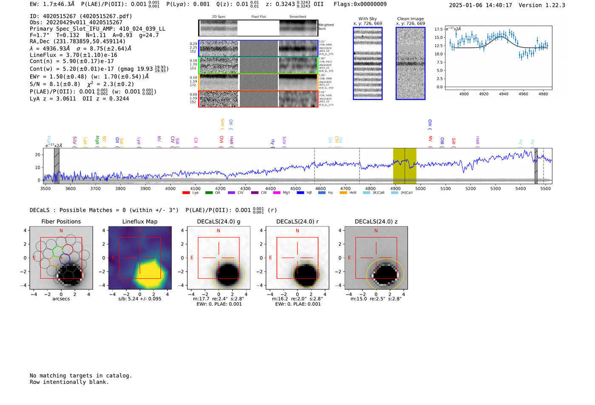
Task: Click hatched gray region near 5460 Å
Action: click(536, 166)
